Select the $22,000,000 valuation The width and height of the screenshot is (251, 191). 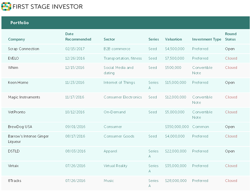pyautogui.click(x=176, y=151)
